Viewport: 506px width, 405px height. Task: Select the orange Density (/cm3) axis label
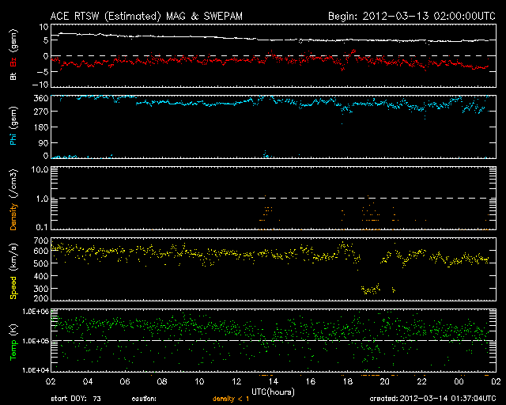[x=13, y=204]
